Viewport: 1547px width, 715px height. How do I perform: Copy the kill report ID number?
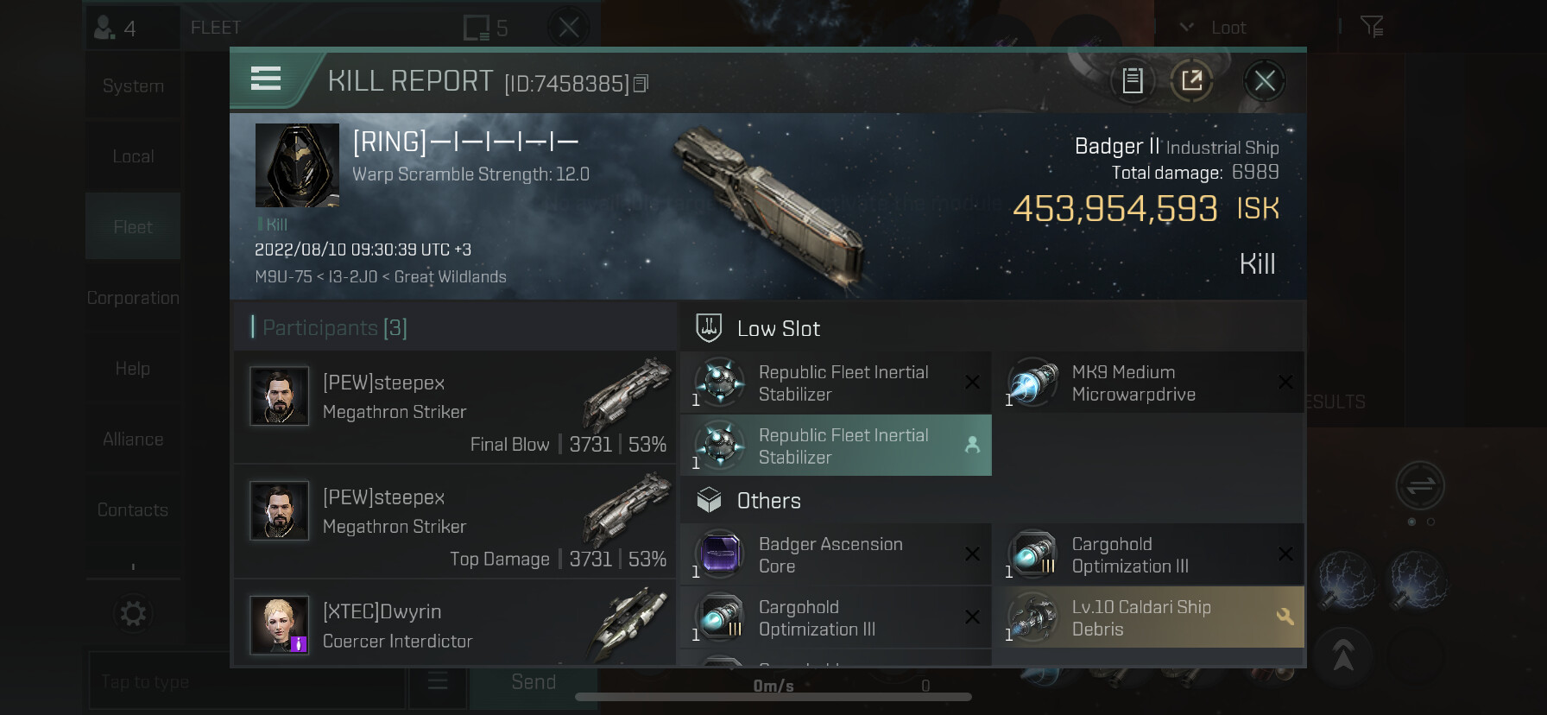click(x=641, y=84)
